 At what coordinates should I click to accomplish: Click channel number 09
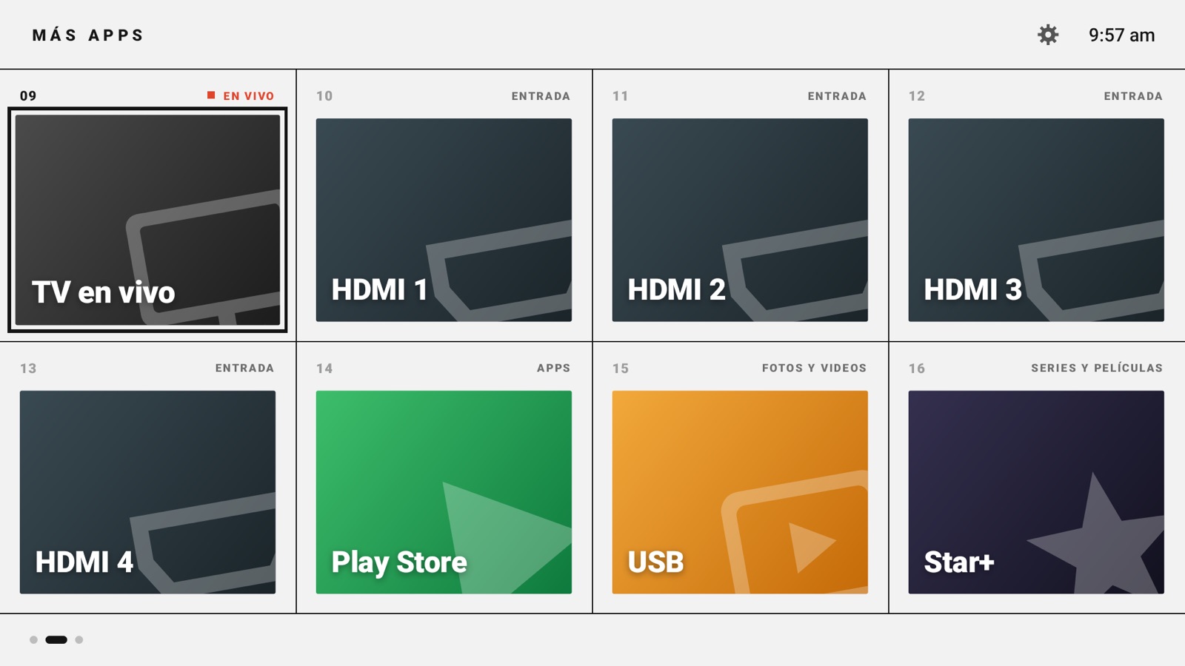pos(28,95)
